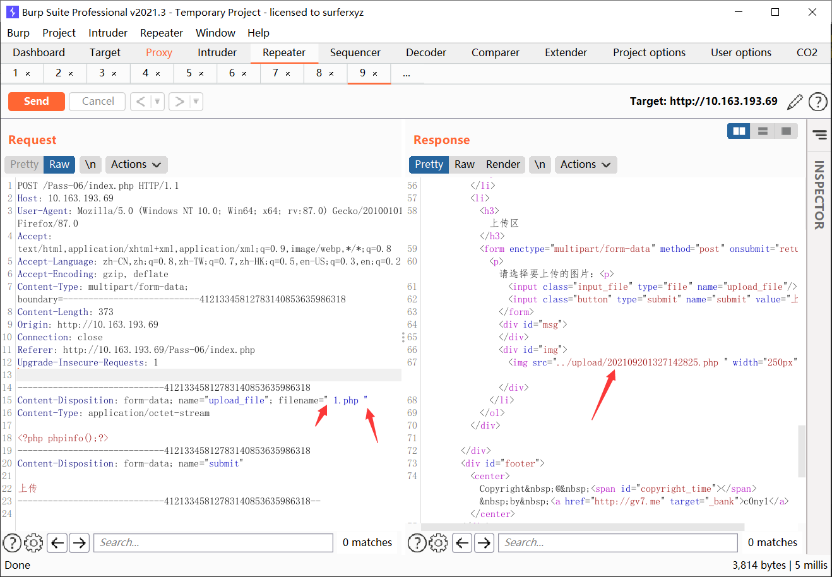Edit target using the pencil icon
Viewport: 832px width, 577px height.
pos(795,101)
